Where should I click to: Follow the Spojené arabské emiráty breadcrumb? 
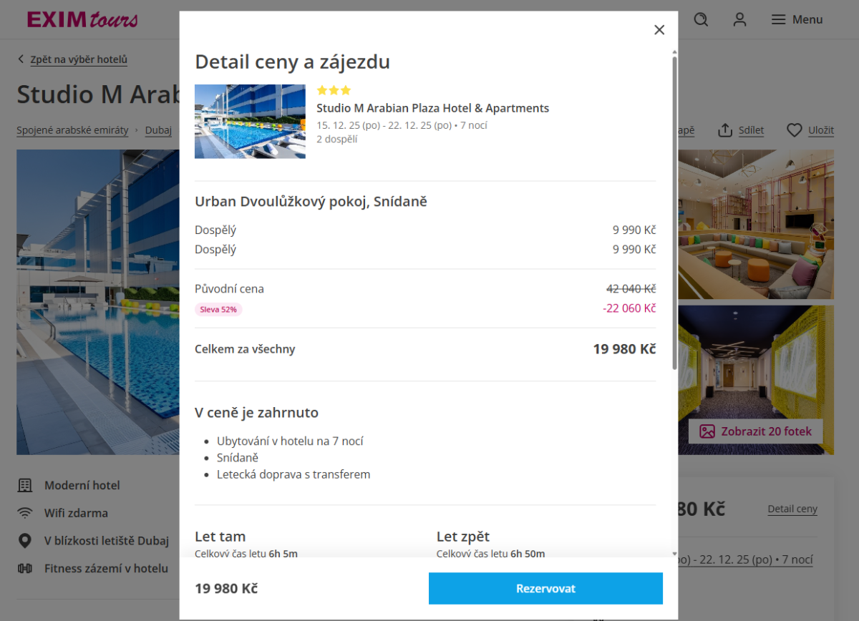tap(72, 130)
